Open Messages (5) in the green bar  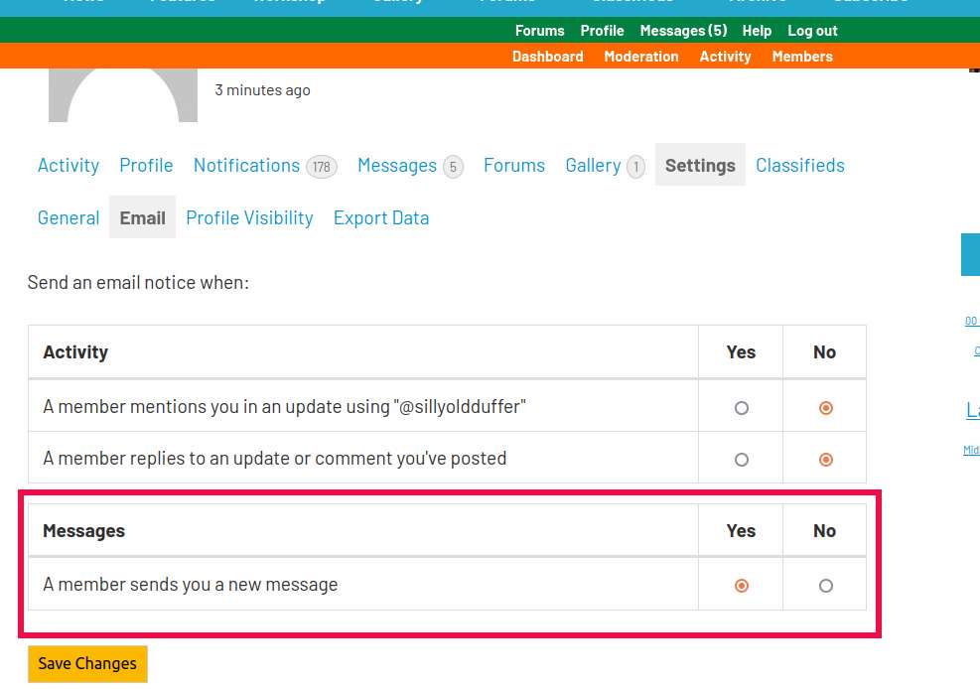click(x=683, y=31)
